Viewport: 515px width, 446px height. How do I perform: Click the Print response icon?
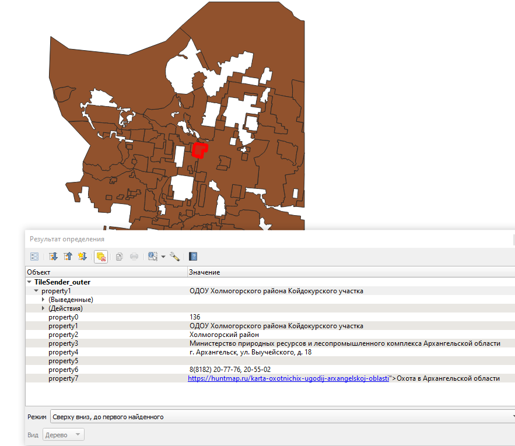coord(134,256)
